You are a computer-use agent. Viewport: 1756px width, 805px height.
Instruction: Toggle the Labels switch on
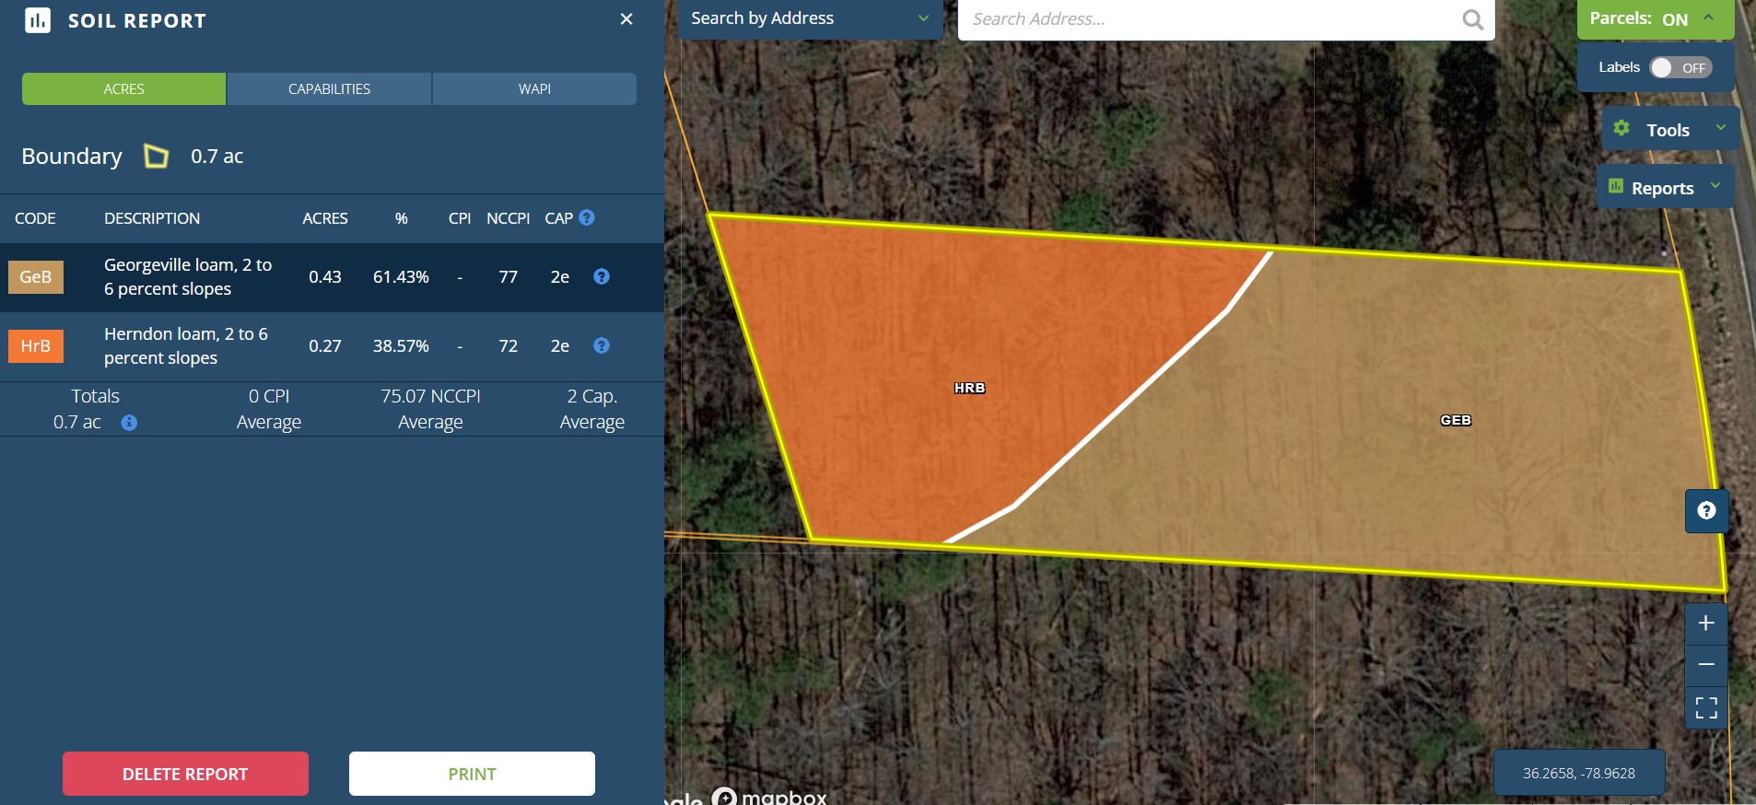pos(1680,67)
